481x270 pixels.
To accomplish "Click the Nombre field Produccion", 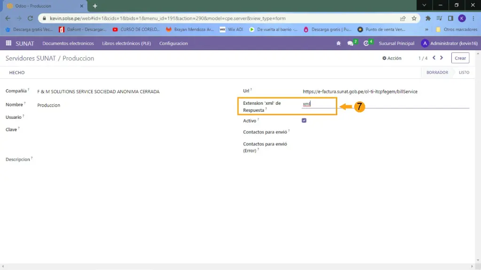I will pyautogui.click(x=48, y=105).
